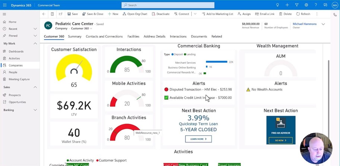Click the Available Credit Limit checkbox icon
The image size is (340, 166).
[166, 98]
